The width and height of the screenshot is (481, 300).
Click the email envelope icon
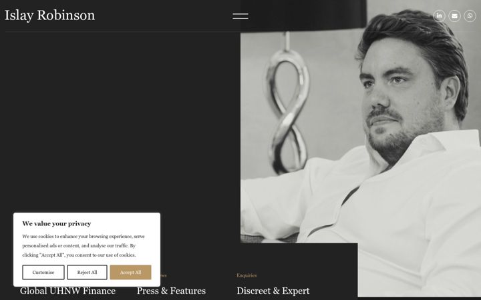coord(454,15)
